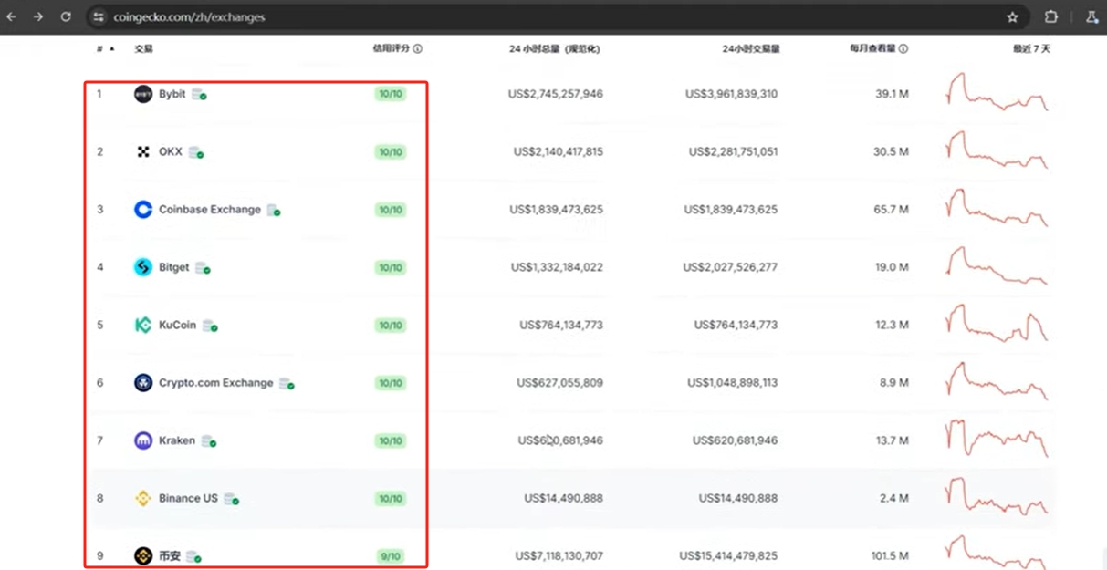Open the 币安 exchange link
The image size is (1107, 570).
click(x=170, y=555)
